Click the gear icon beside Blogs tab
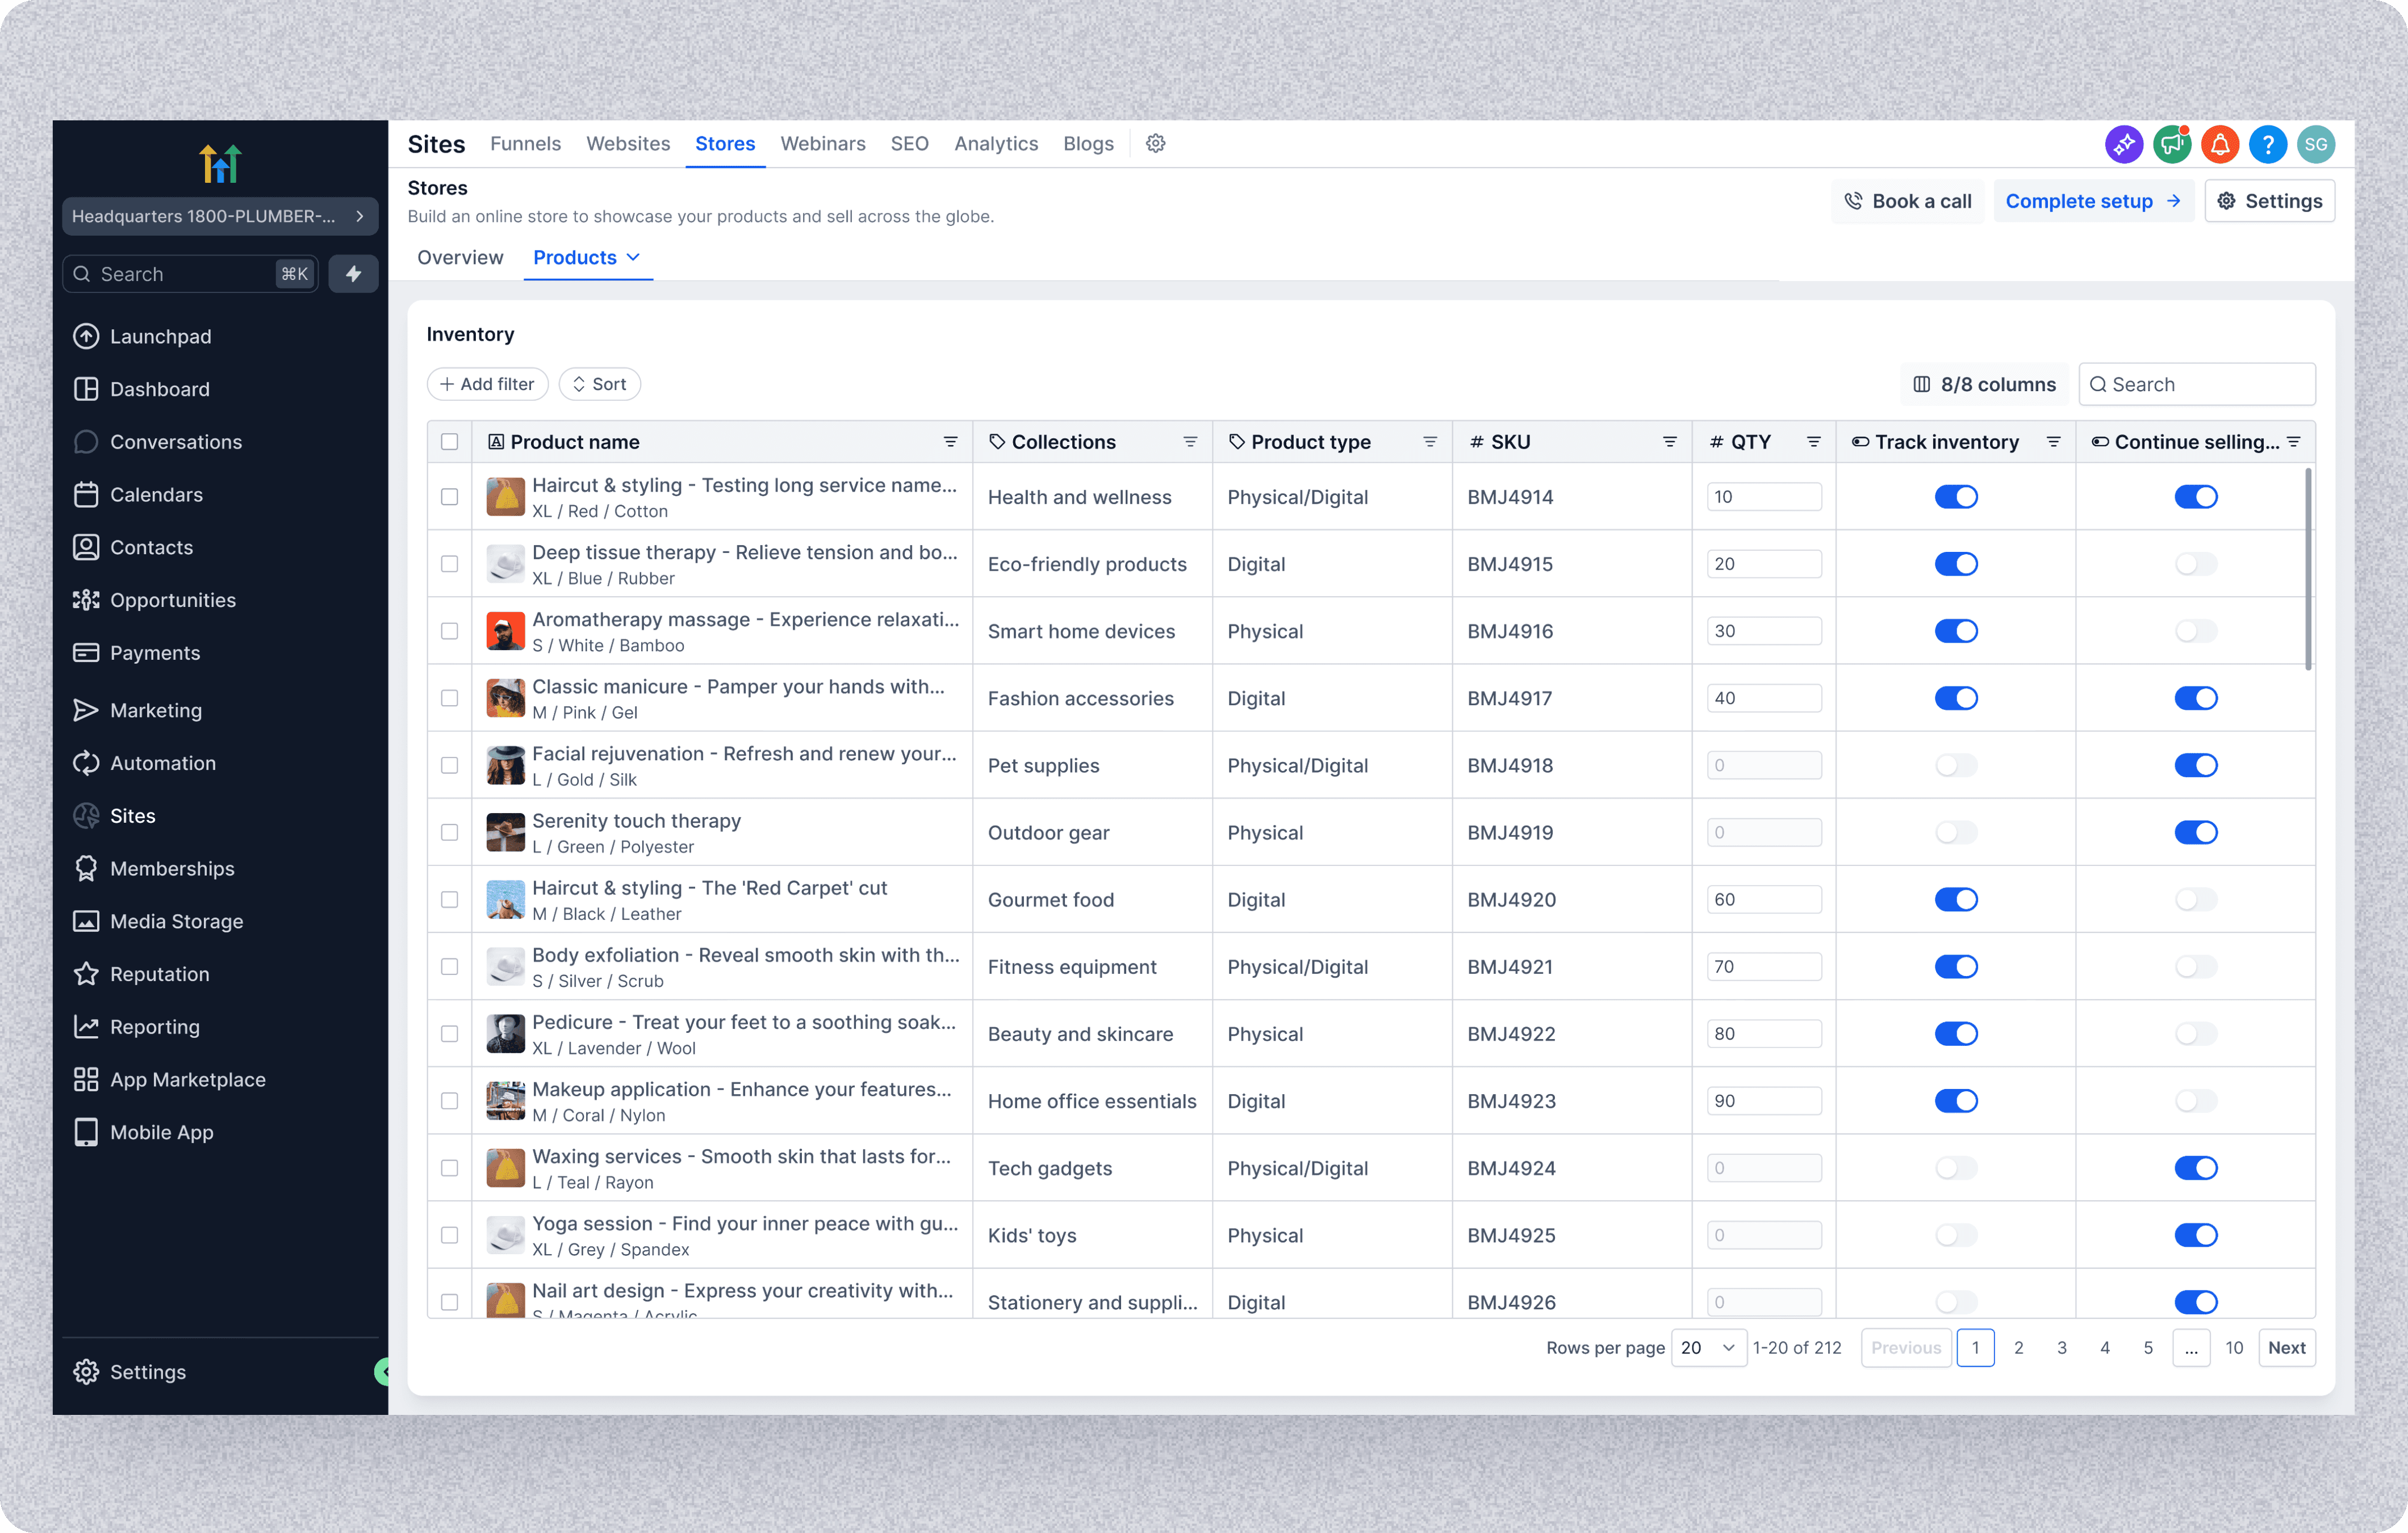This screenshot has width=2408, height=1533. [x=1155, y=144]
